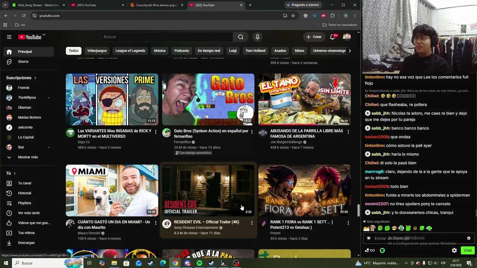Image resolution: width=477 pixels, height=268 pixels.
Task: Install app using the address bar install icon
Action: point(285,16)
